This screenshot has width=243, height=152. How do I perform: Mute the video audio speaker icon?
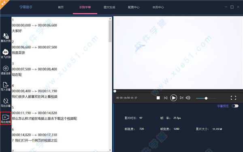point(188,98)
